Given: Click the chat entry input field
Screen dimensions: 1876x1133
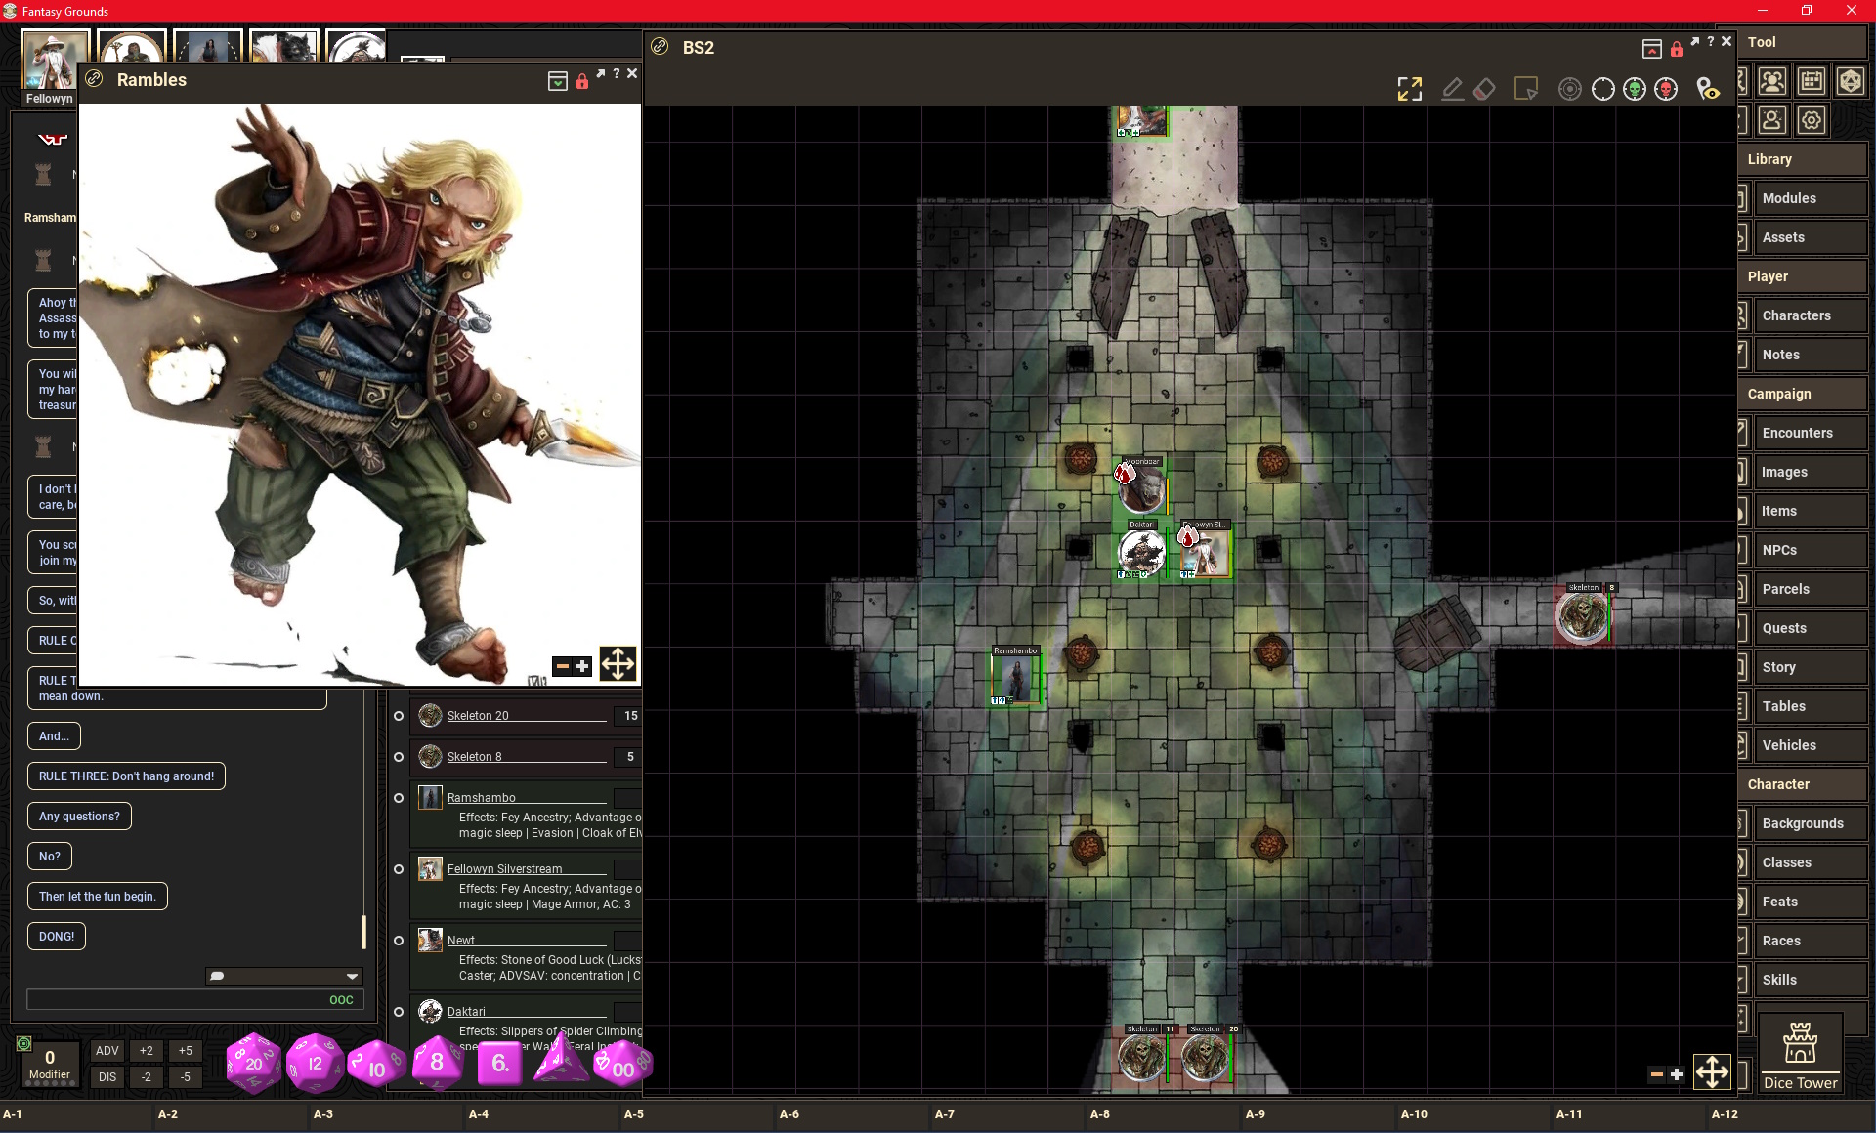Looking at the screenshot, I should [x=195, y=1000].
